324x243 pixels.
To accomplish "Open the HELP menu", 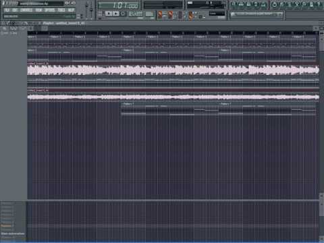I will (71, 10).
